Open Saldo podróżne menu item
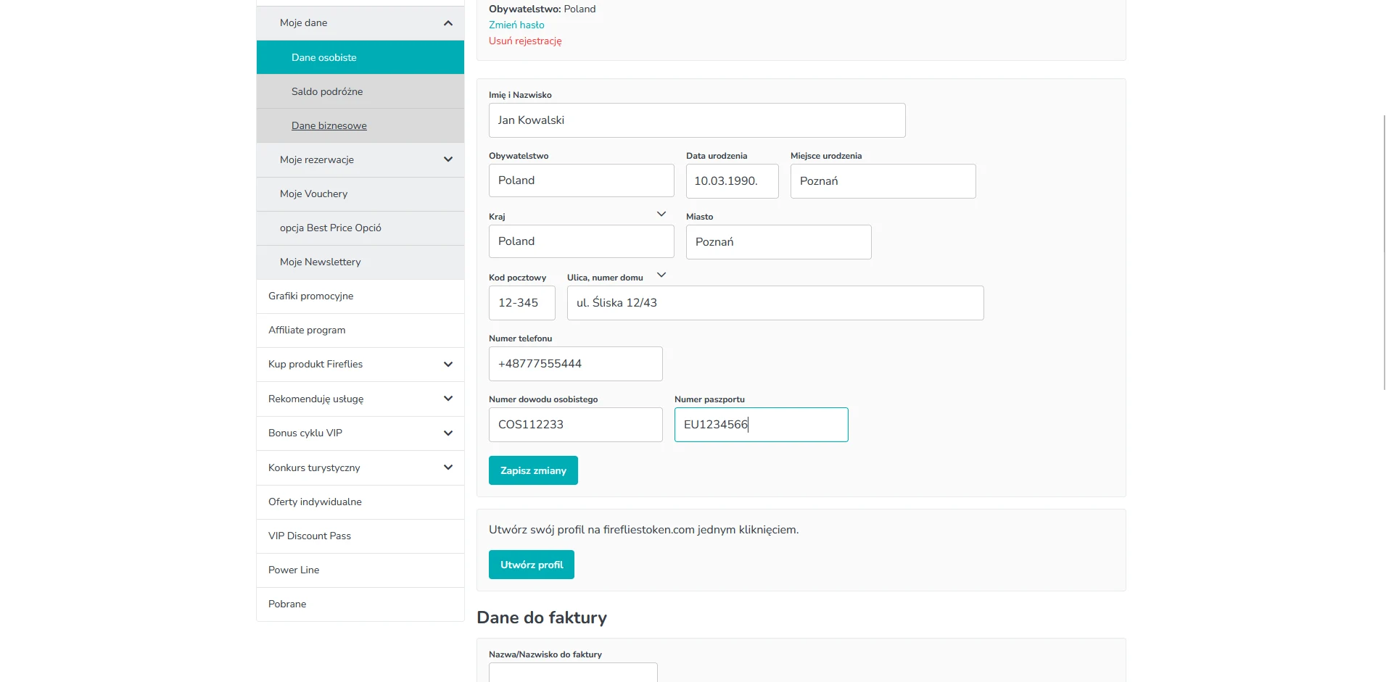This screenshot has height=682, width=1386. 326,91
